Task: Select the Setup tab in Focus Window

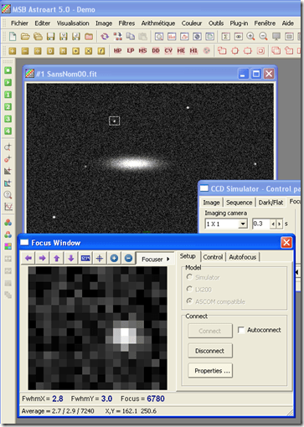Action: click(x=188, y=256)
